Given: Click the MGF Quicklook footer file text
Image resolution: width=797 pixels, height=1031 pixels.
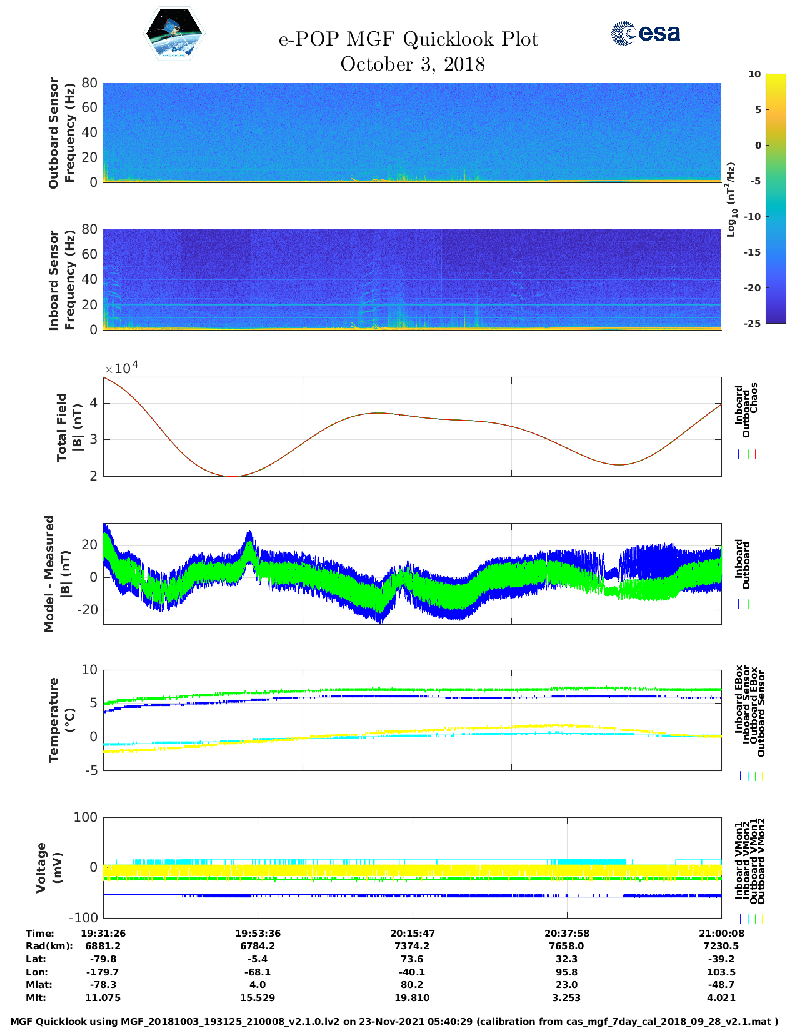Looking at the screenshot, I should (x=394, y=1022).
